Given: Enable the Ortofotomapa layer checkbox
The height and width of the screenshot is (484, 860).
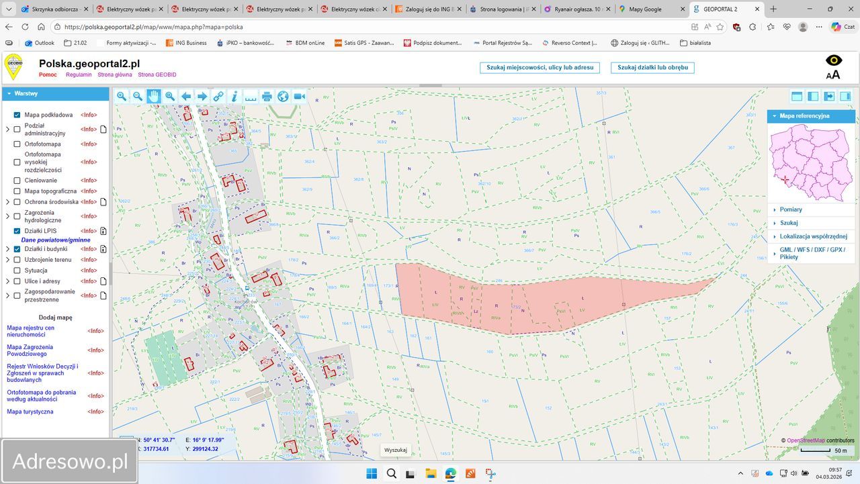Looking at the screenshot, I should click(17, 144).
